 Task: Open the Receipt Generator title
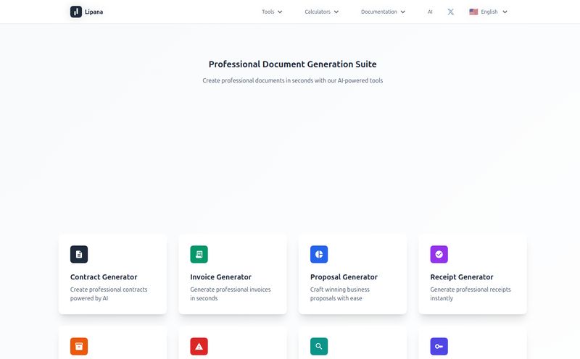pyautogui.click(x=462, y=277)
